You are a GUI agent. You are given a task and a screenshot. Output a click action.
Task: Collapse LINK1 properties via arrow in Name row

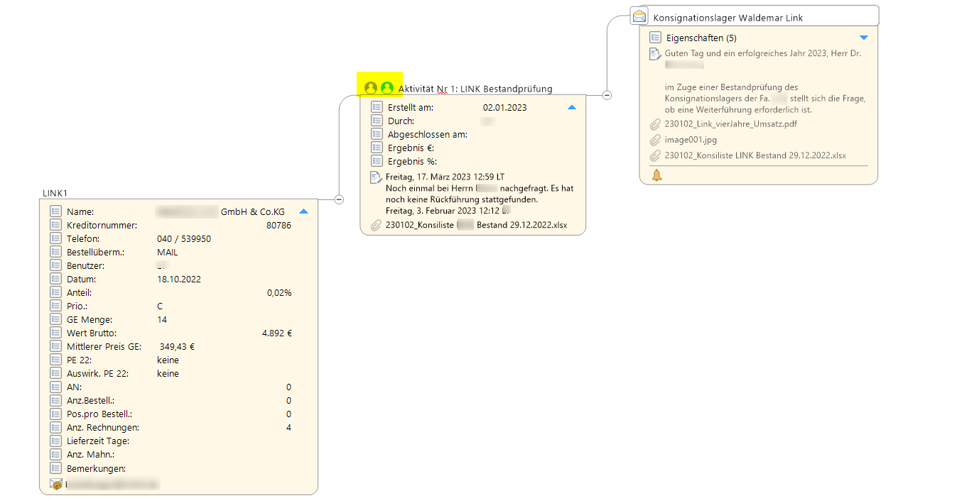(x=304, y=211)
